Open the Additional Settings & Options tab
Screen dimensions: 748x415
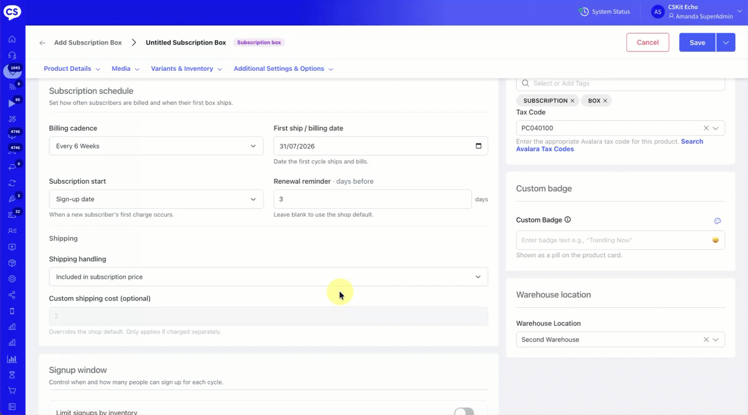(283, 69)
